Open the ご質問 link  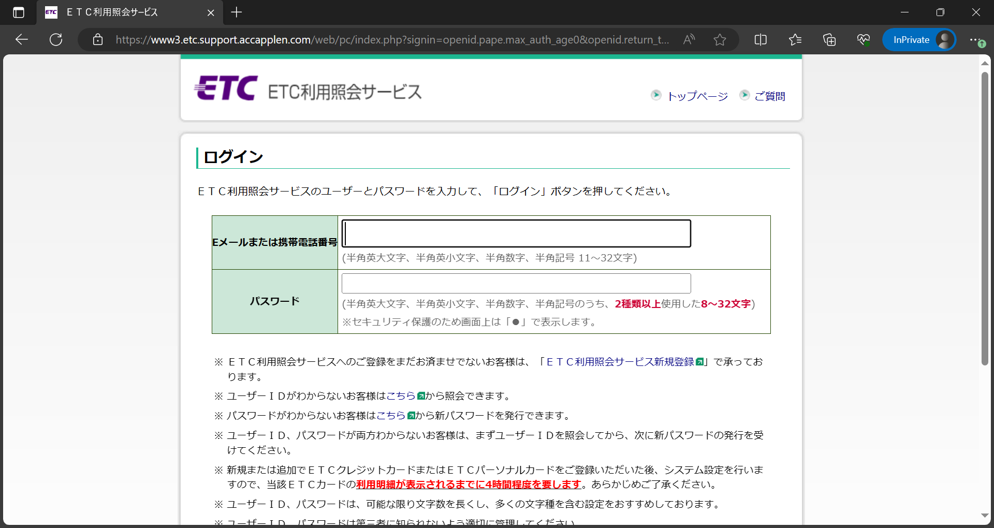[x=770, y=96]
